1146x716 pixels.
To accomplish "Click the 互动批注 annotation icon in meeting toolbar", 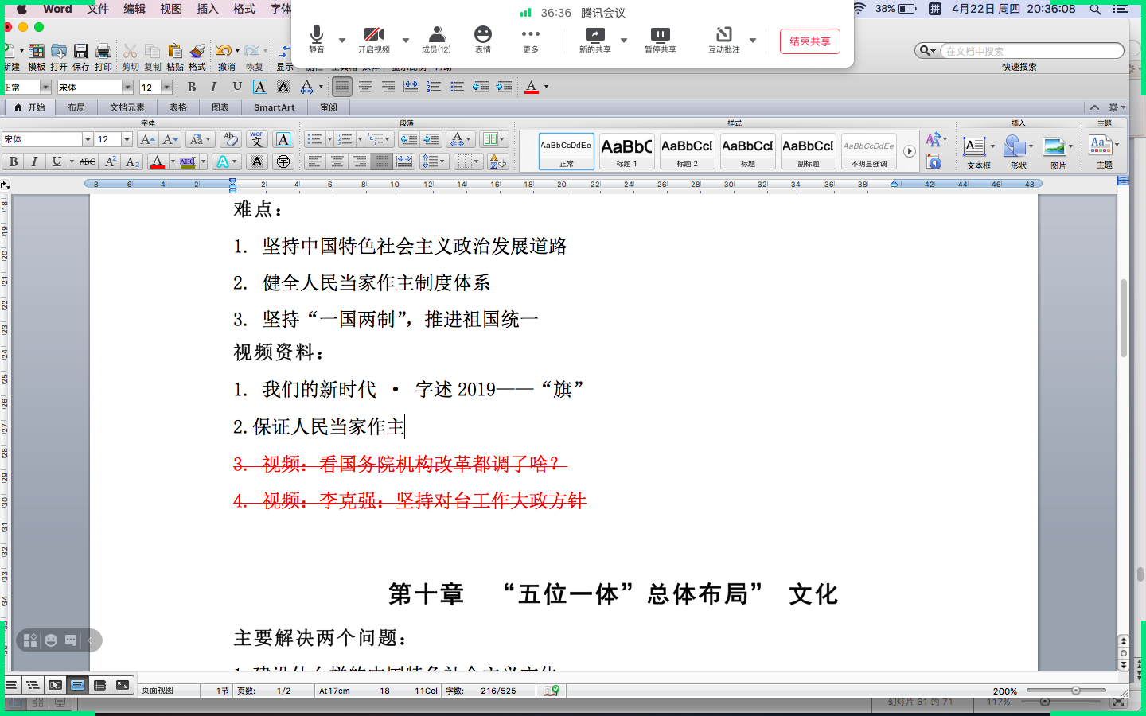I will pos(723,37).
